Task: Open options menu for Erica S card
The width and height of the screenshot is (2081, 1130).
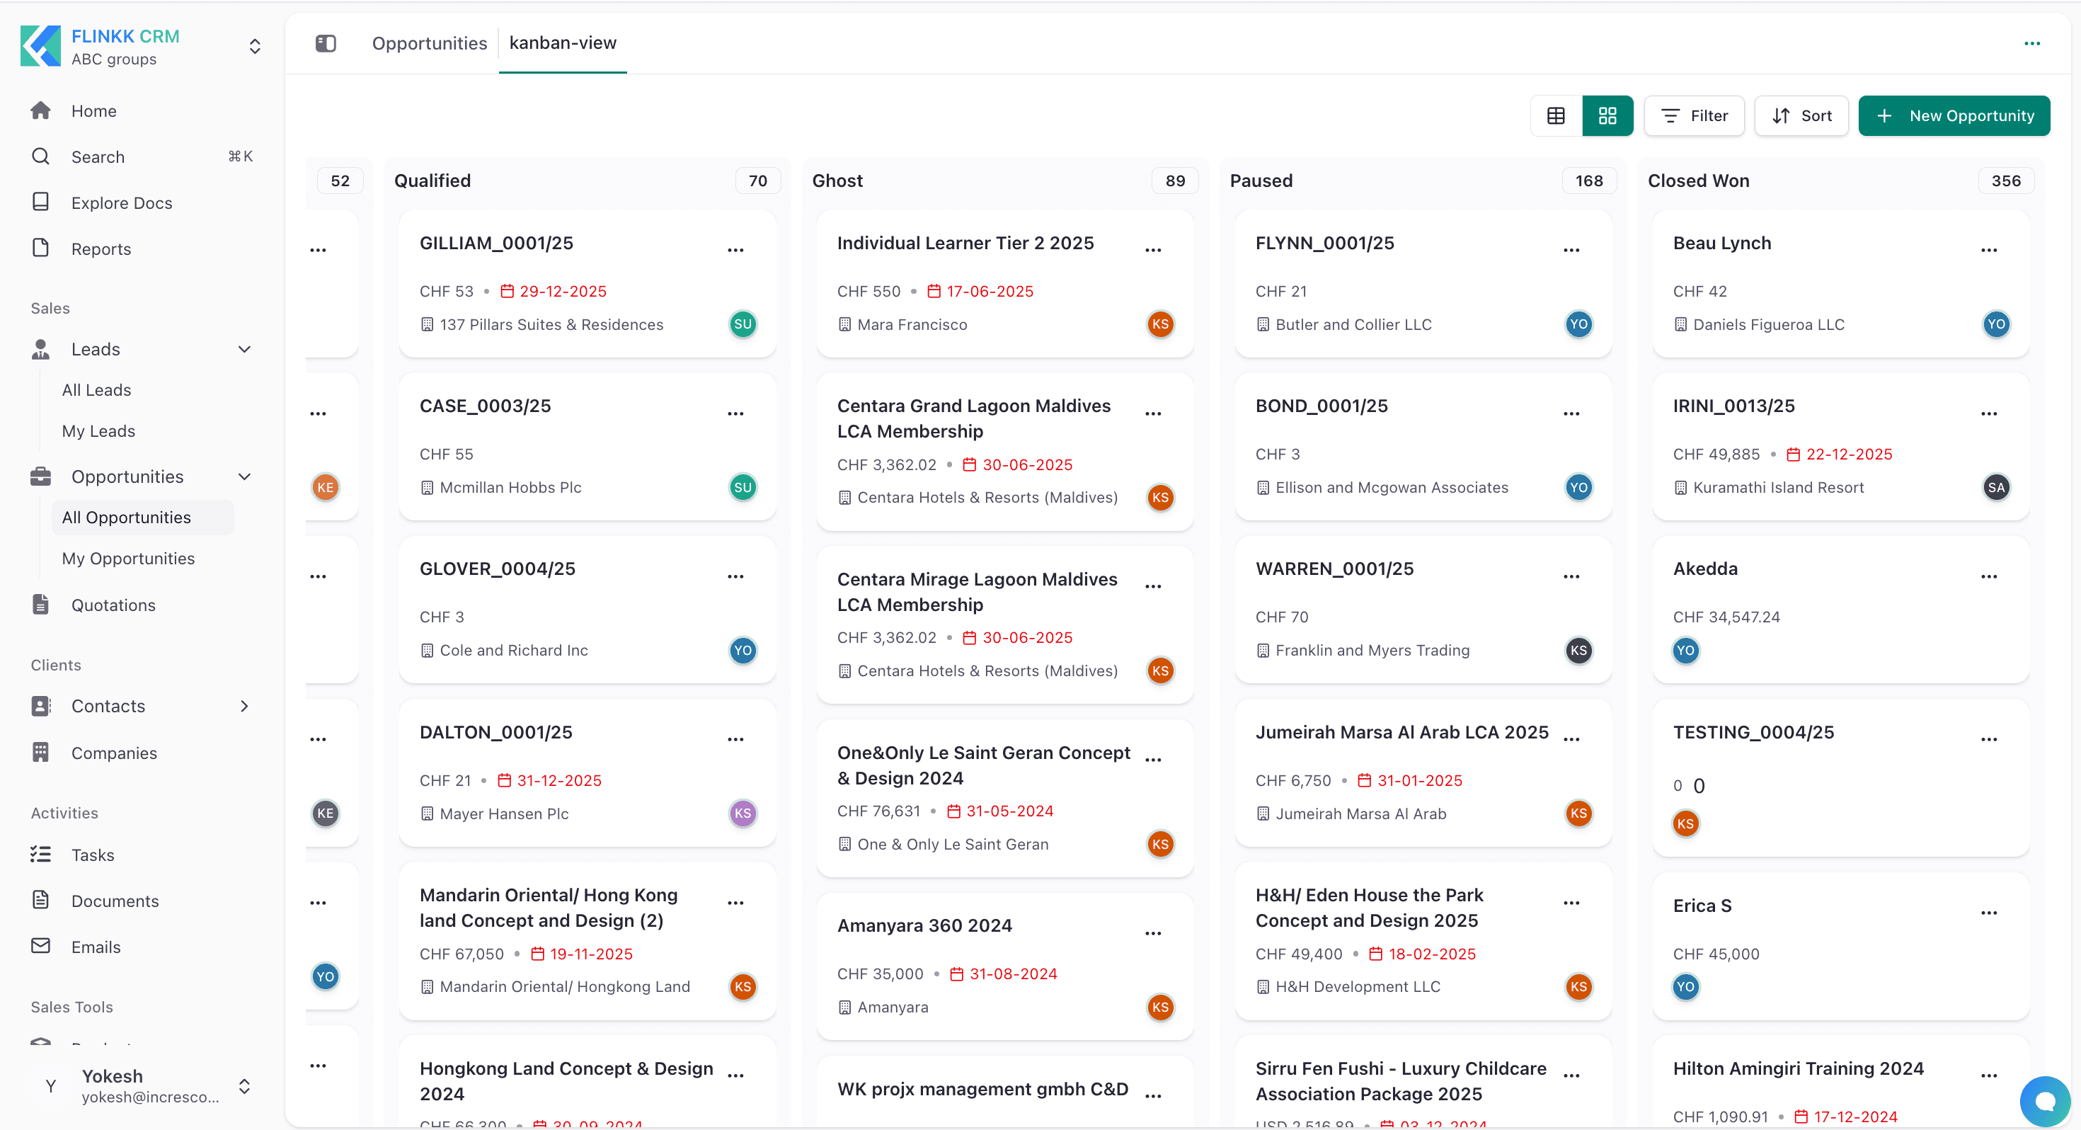Action: (x=1989, y=913)
